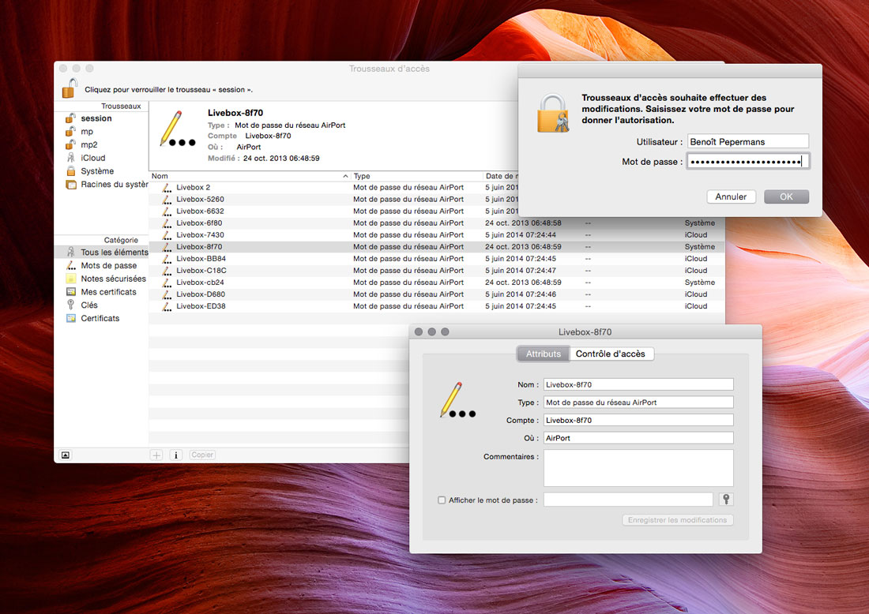
Task: Show the Certificats category
Action: [x=100, y=319]
